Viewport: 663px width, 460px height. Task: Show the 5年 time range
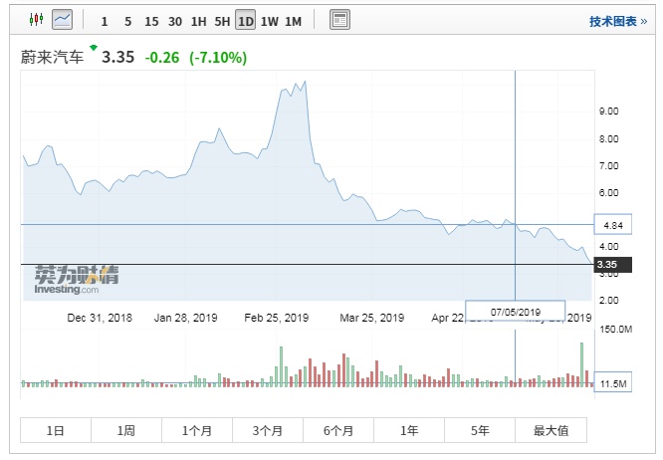pos(480,430)
